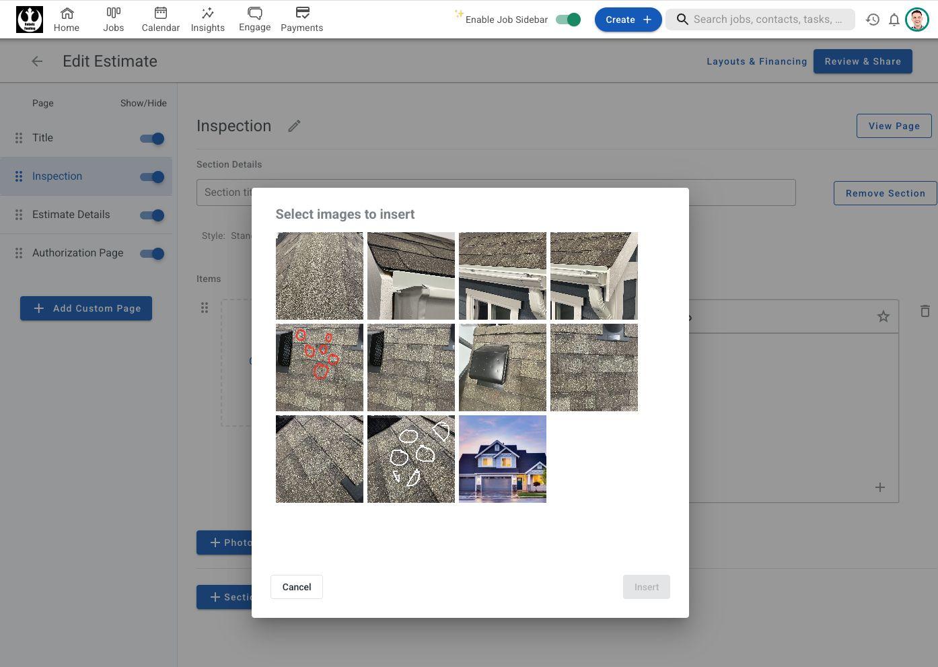The width and height of the screenshot is (938, 667).
Task: Click the drag handle beside Title page
Action: [19, 138]
